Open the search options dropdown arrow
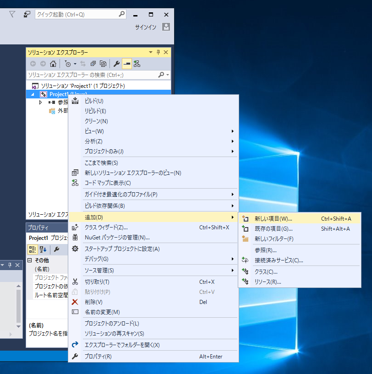This screenshot has height=374, width=372. click(168, 75)
